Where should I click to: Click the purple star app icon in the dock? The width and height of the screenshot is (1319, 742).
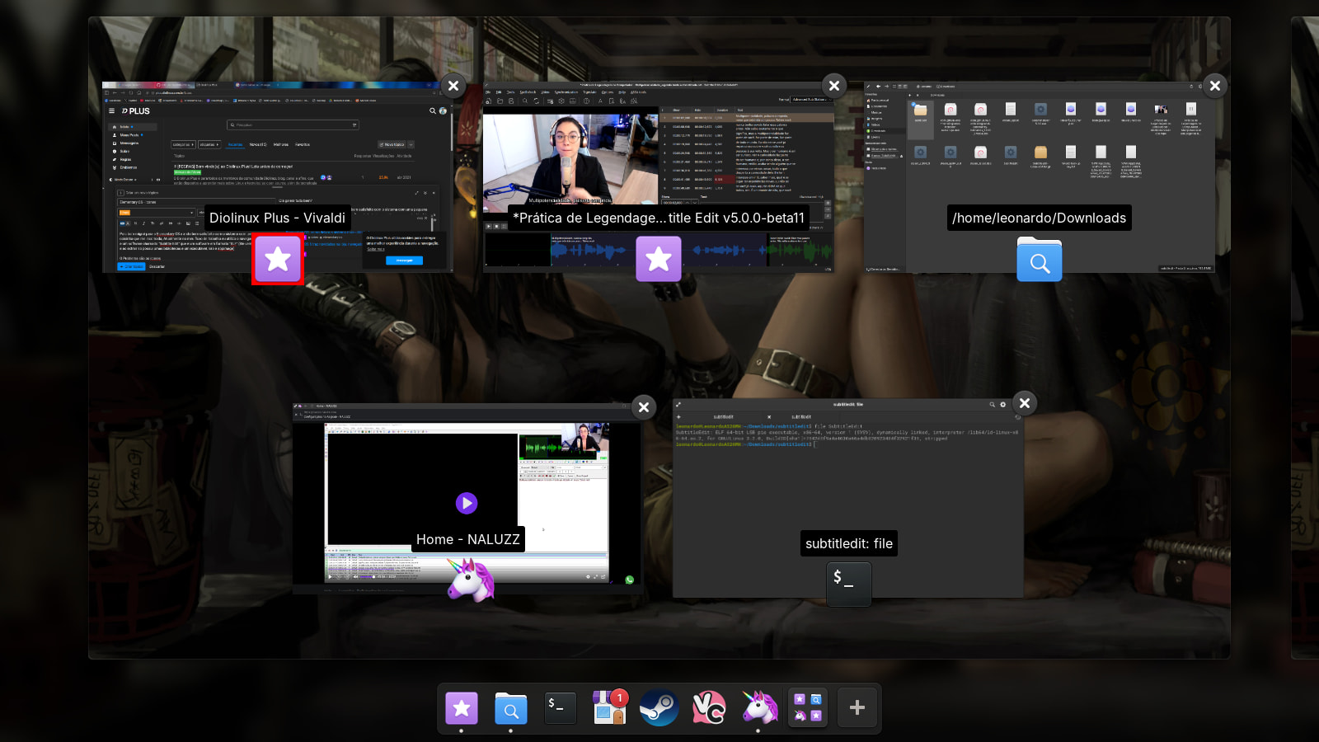click(x=462, y=708)
